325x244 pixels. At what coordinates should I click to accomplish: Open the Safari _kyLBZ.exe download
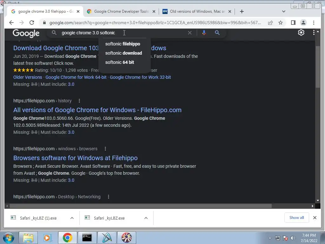[x=109, y=218]
